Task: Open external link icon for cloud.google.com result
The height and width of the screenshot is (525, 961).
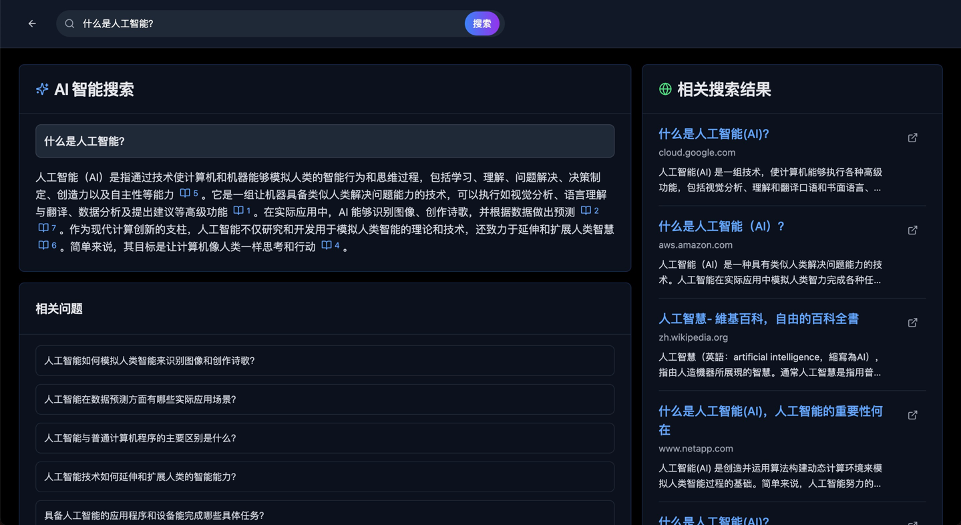Action: [x=912, y=138]
